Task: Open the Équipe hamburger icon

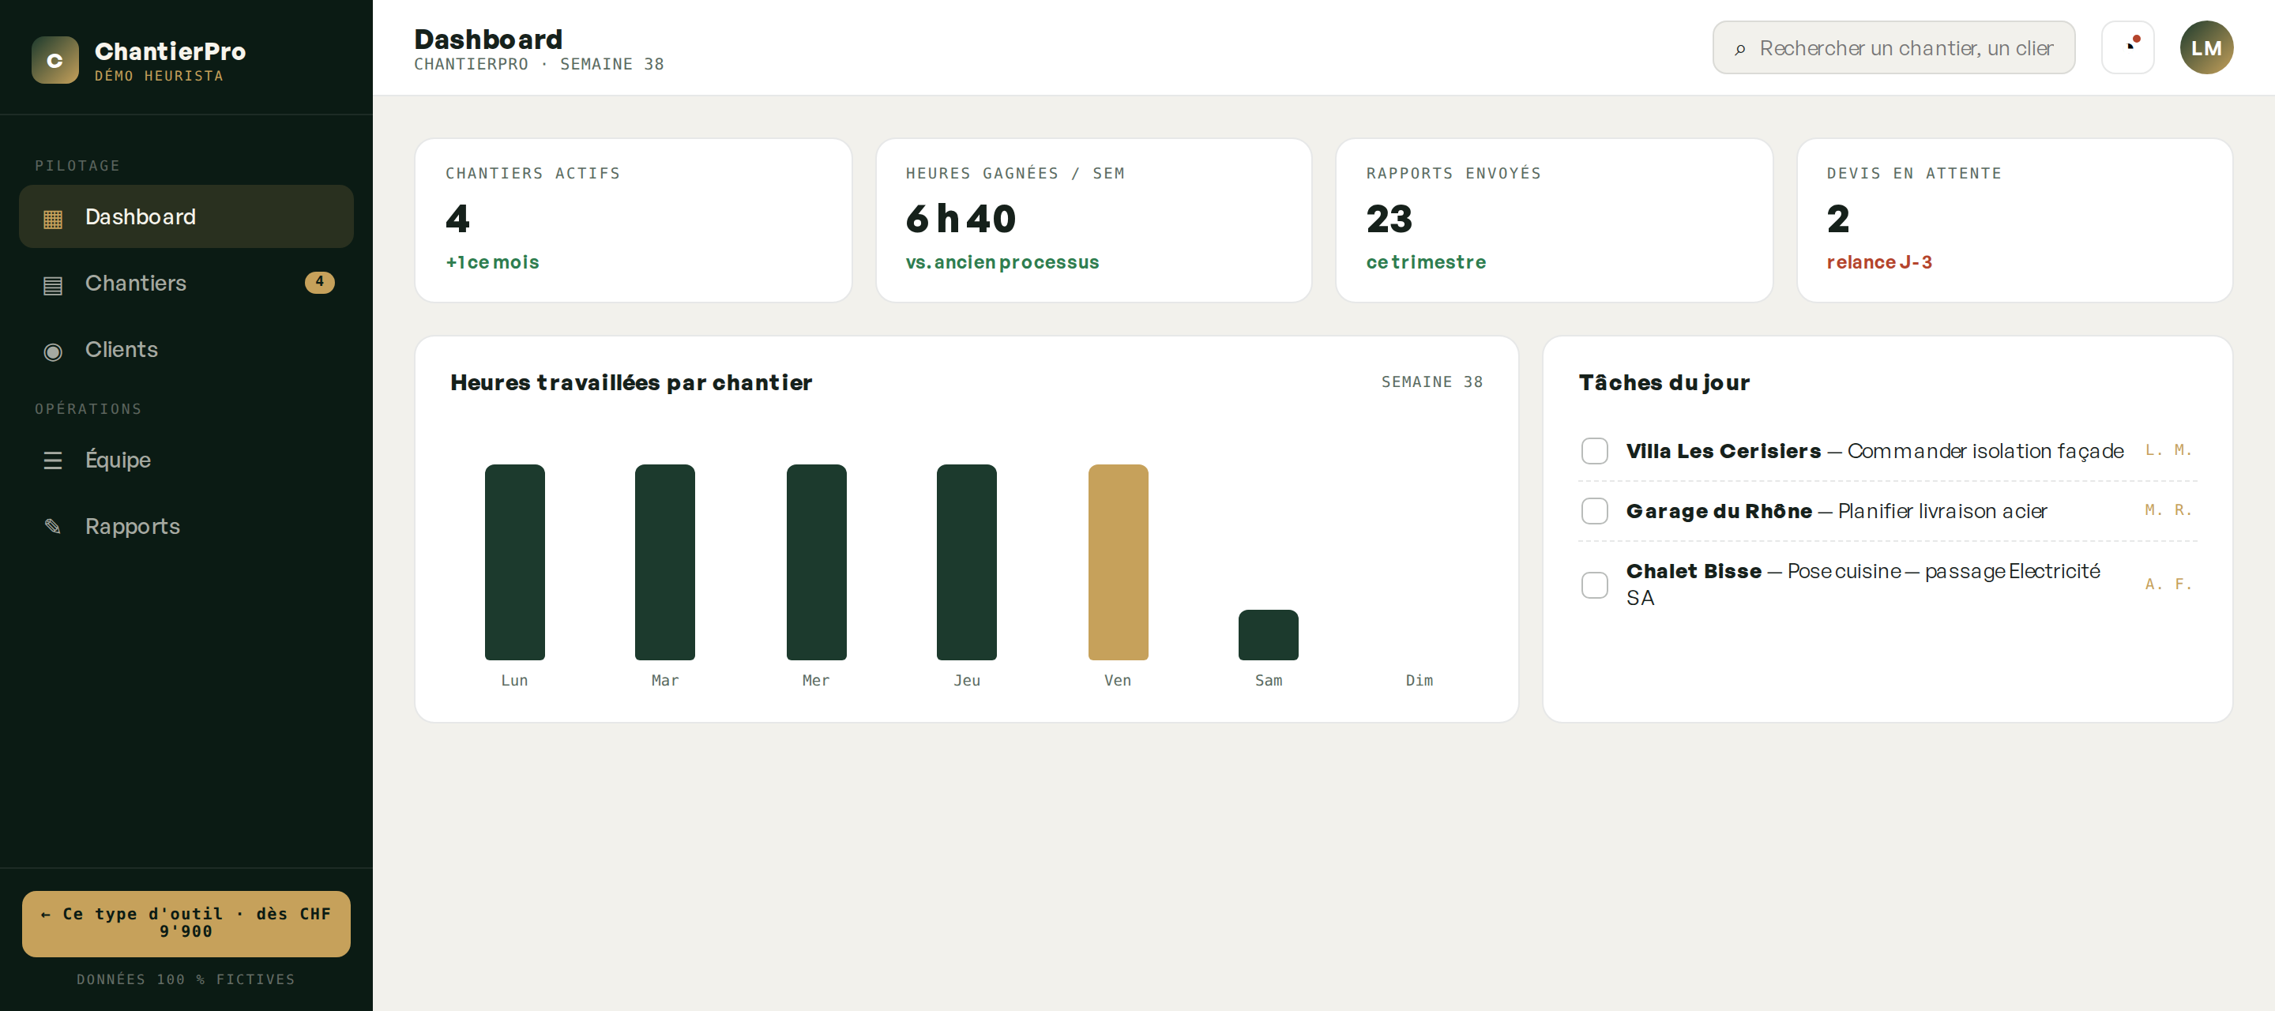Action: click(53, 461)
